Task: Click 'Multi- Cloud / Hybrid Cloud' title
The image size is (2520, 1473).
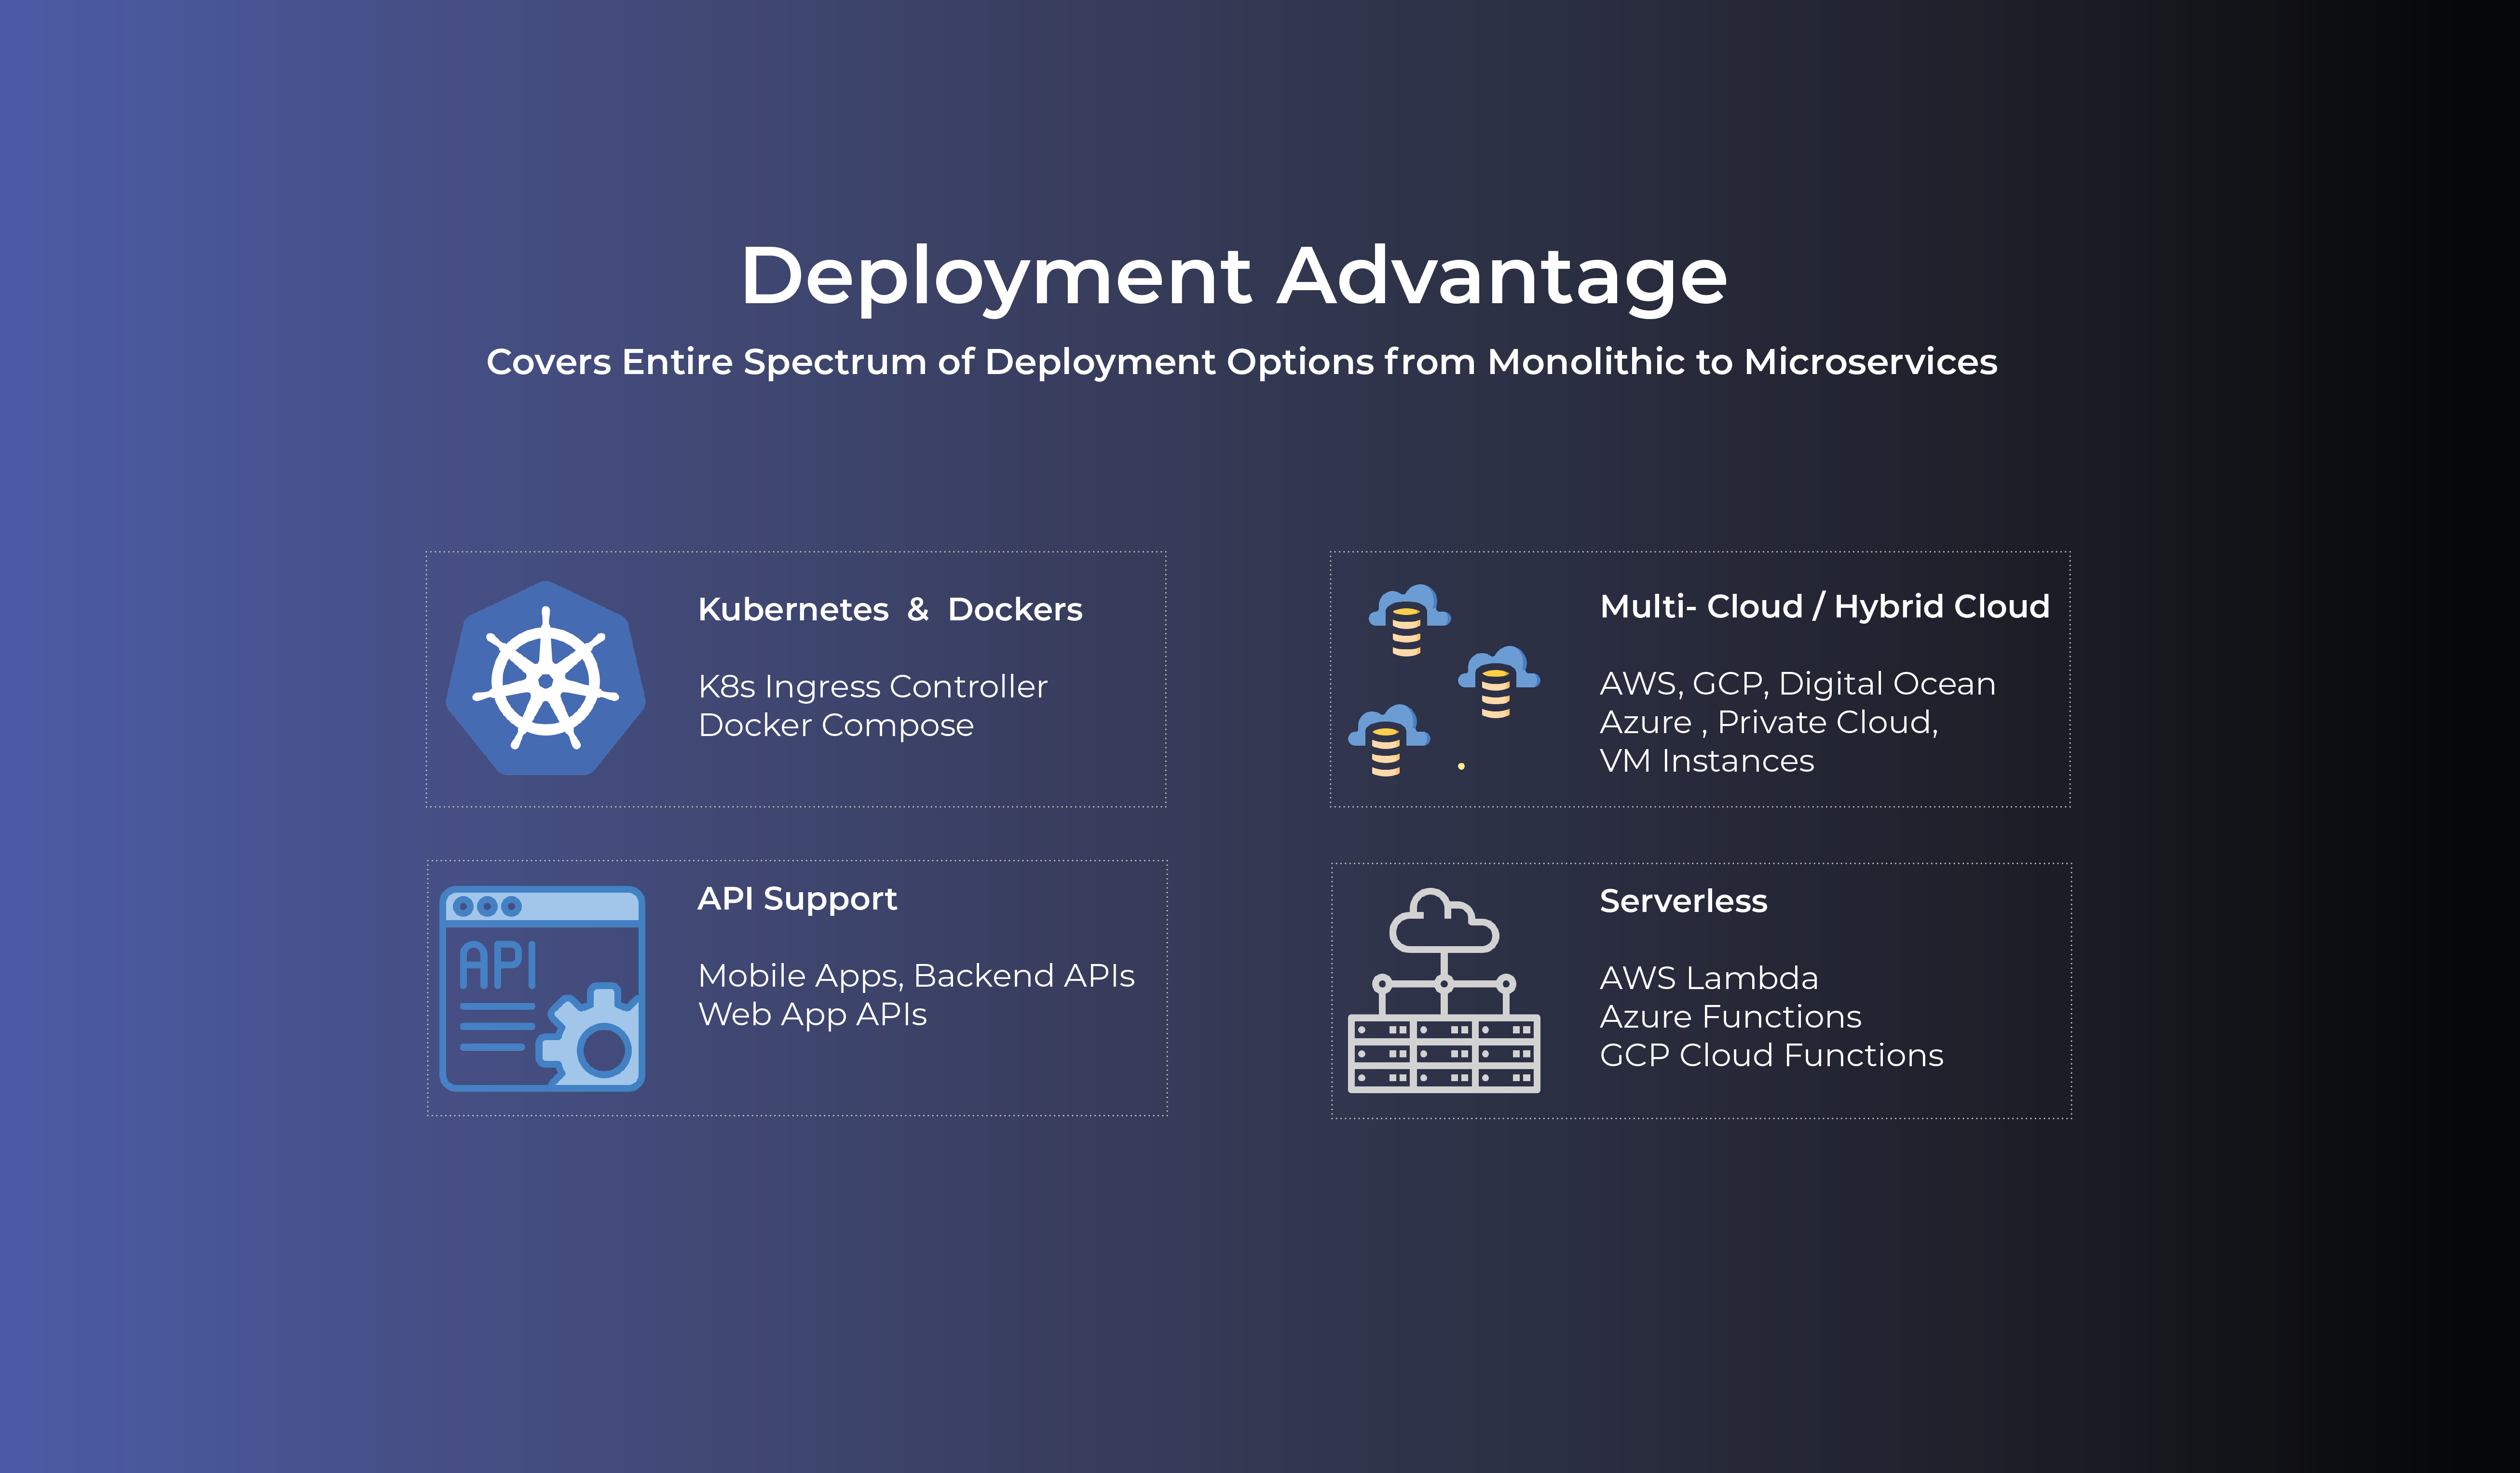Action: pyautogui.click(x=1825, y=606)
